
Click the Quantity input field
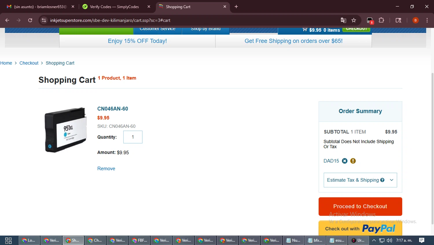tap(133, 137)
